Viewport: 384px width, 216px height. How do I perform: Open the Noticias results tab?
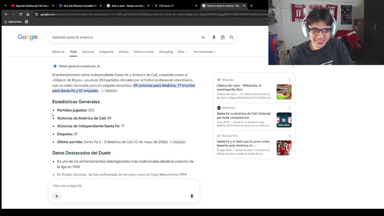[88, 52]
